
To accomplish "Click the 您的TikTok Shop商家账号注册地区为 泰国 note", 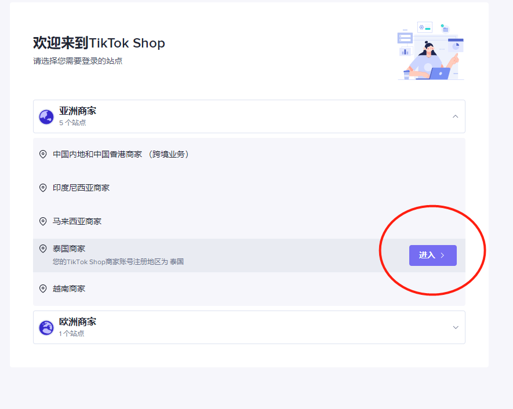I will point(118,262).
